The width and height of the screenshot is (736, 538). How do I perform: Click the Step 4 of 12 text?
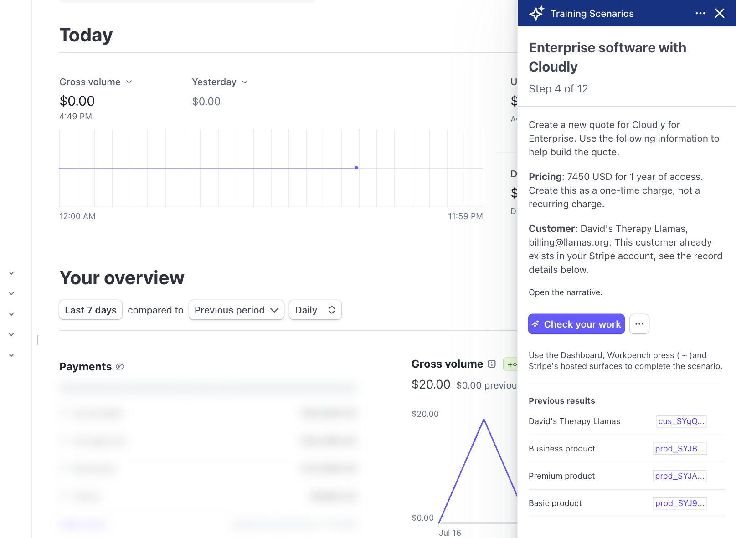tap(558, 89)
